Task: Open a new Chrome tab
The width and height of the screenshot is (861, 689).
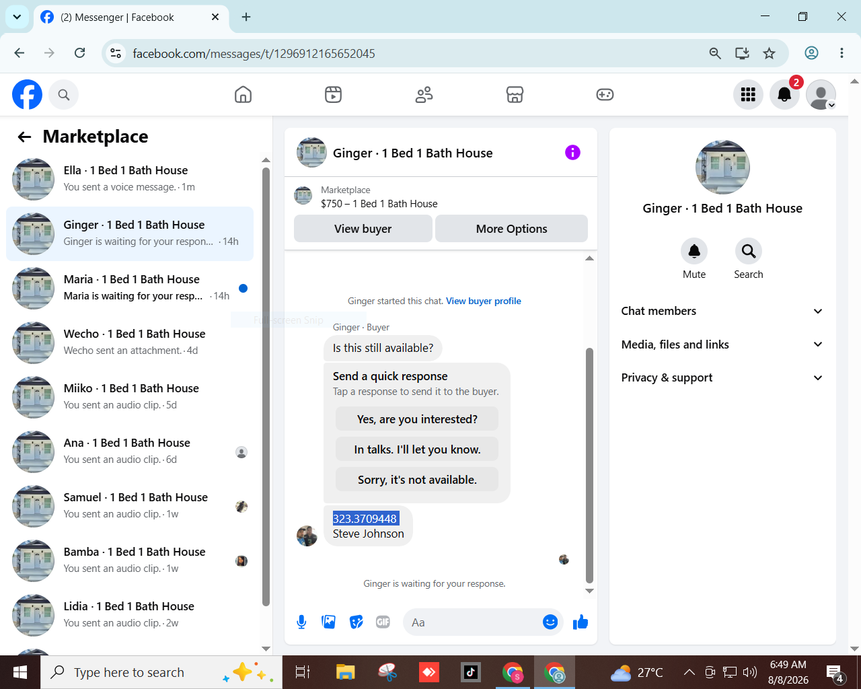Action: click(246, 17)
